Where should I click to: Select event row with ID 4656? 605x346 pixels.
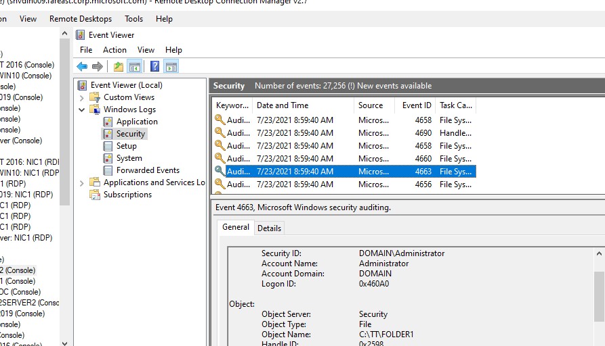(x=344, y=184)
